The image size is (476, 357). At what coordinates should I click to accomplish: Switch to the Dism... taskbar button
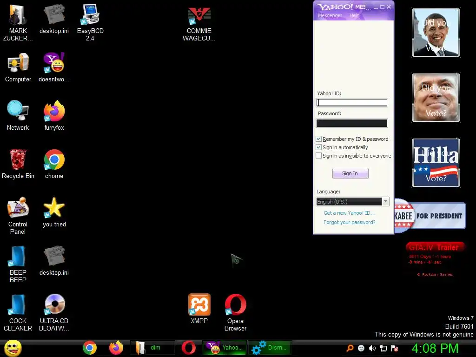coord(270,348)
